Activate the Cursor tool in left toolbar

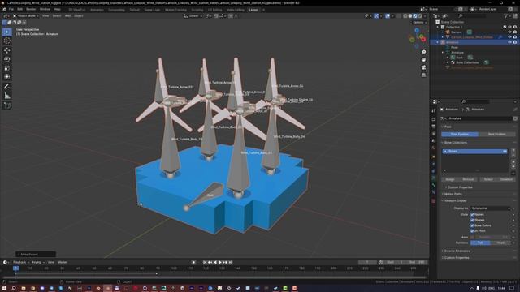tap(7, 41)
